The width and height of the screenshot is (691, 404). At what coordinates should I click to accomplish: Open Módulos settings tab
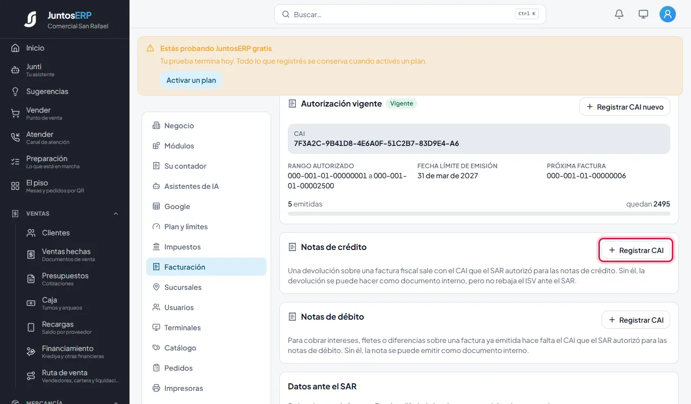point(206,146)
